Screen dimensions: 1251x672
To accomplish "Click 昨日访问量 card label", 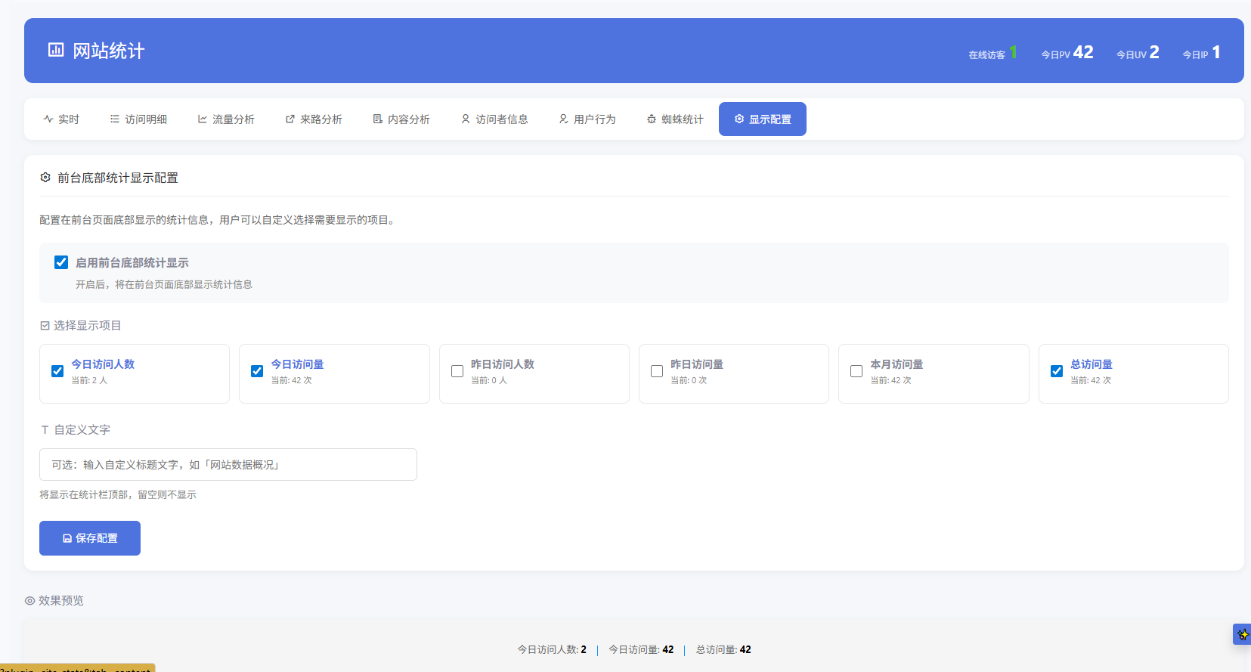I will (697, 364).
